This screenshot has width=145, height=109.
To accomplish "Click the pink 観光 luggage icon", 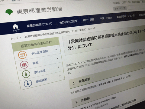I will coord(24,65).
